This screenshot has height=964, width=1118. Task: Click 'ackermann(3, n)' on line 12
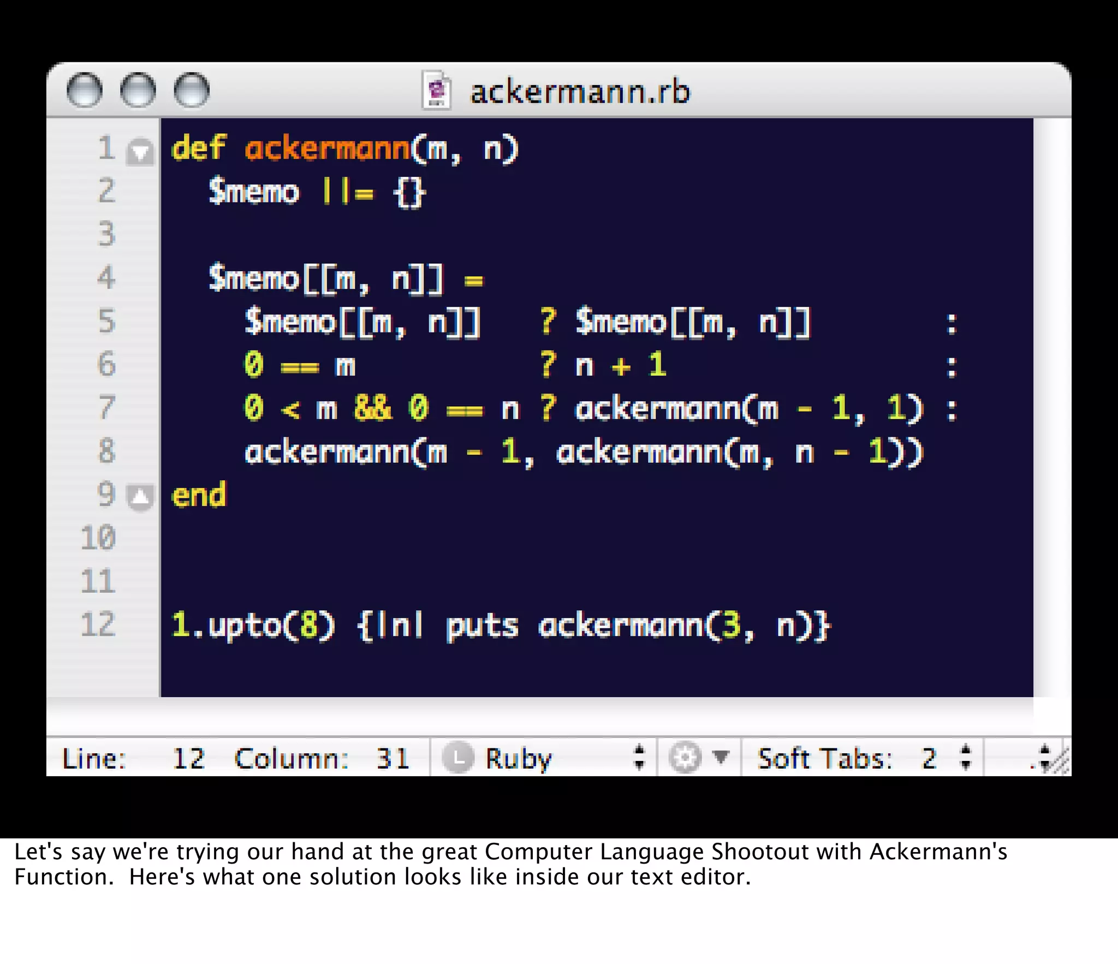(675, 626)
